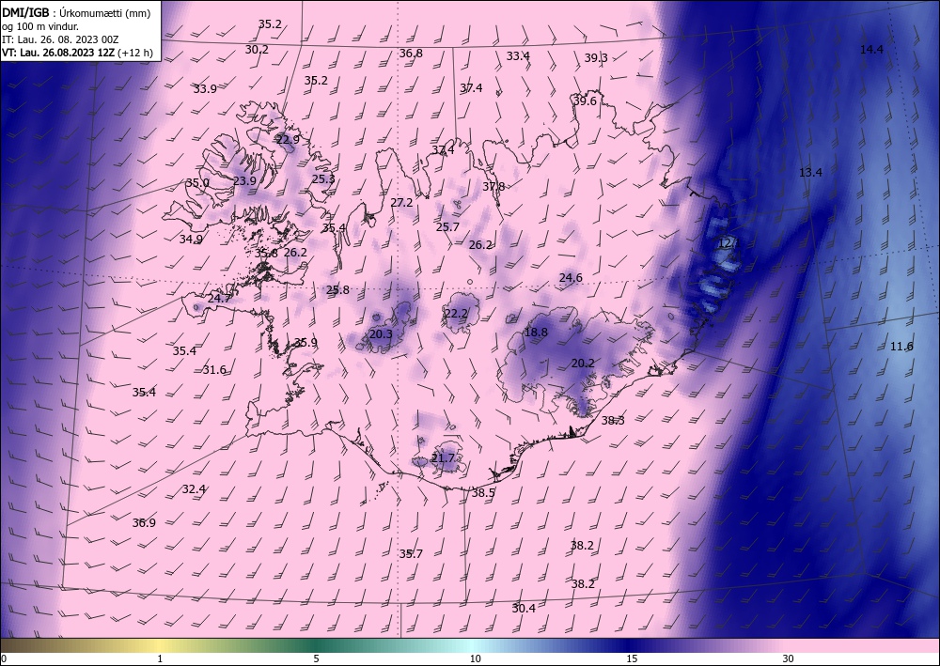Select the 39.6 value label
Screen dimensions: 940x666
(x=585, y=101)
